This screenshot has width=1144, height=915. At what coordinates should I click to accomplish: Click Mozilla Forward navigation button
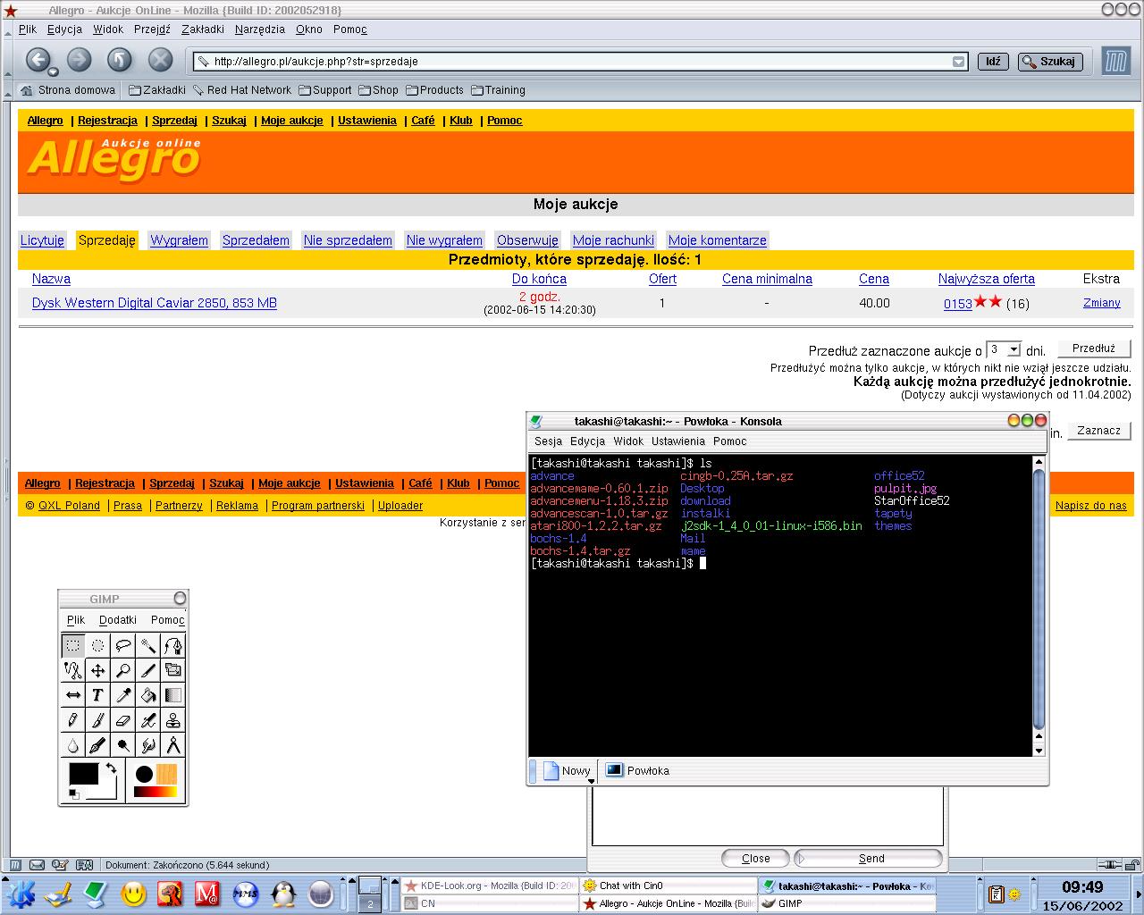click(x=80, y=60)
